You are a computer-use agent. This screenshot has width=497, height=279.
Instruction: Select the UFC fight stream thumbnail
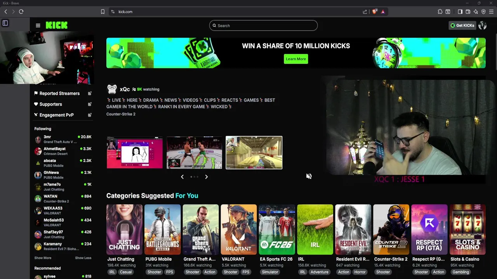(x=195, y=152)
